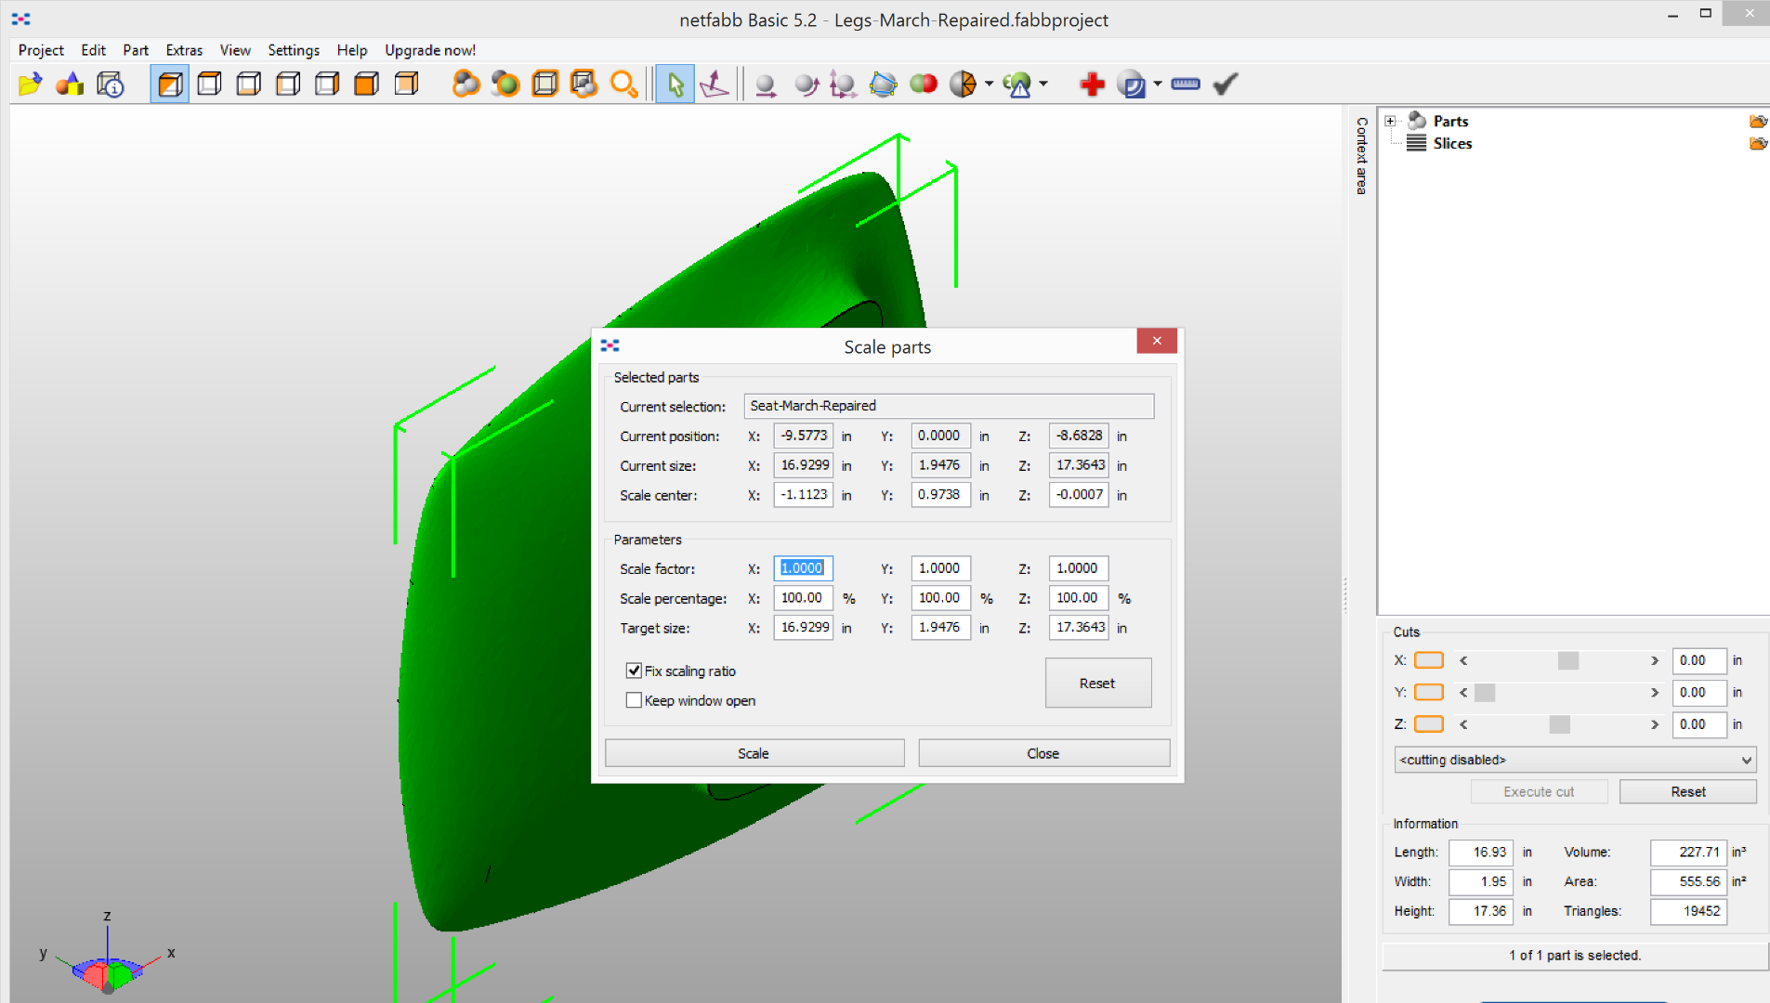Start repair with red cross icon
Screen dimensions: 1770x1003
(1093, 85)
